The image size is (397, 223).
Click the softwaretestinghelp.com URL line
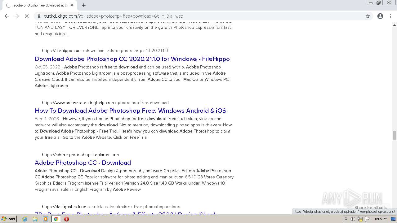pyautogui.click(x=105, y=103)
